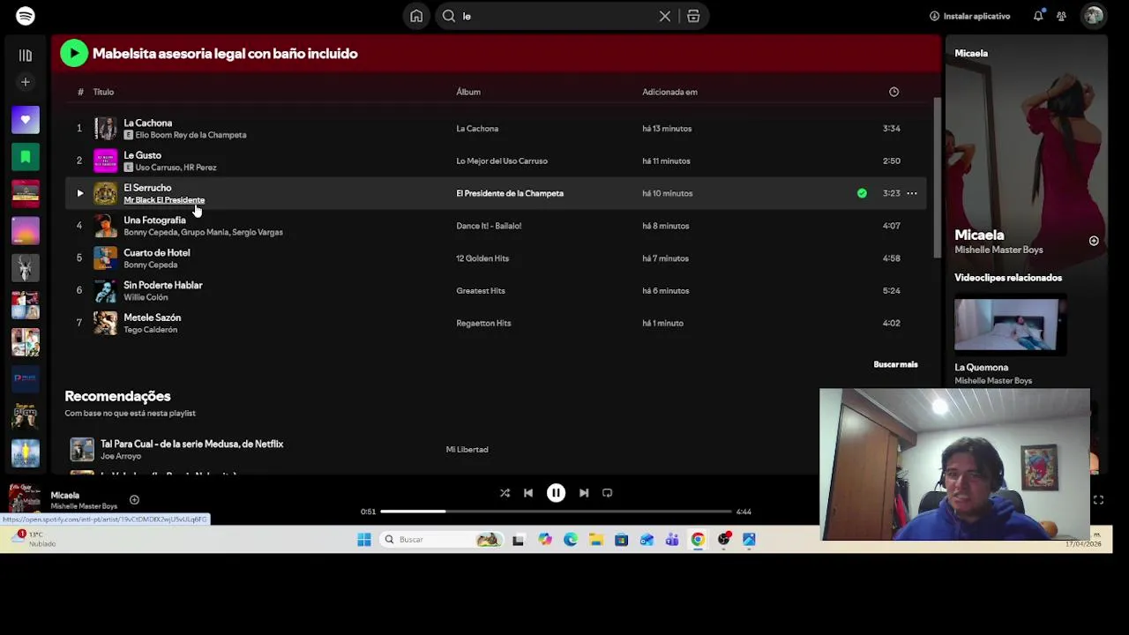Add Micaela to library in the right panel
Screen dimensions: 1129x635
(1094, 241)
